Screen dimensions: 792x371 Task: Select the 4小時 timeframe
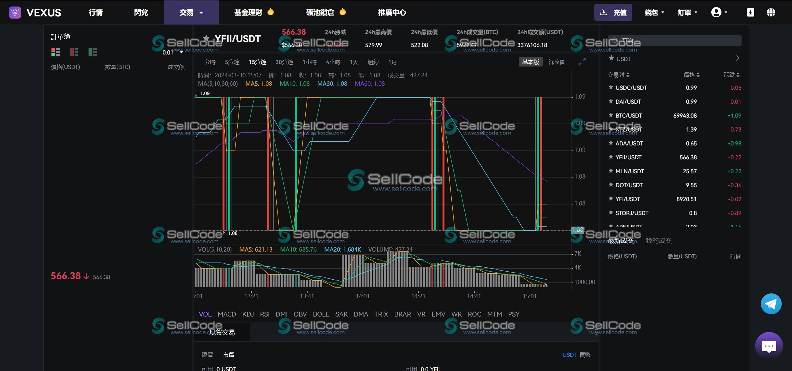(x=333, y=62)
